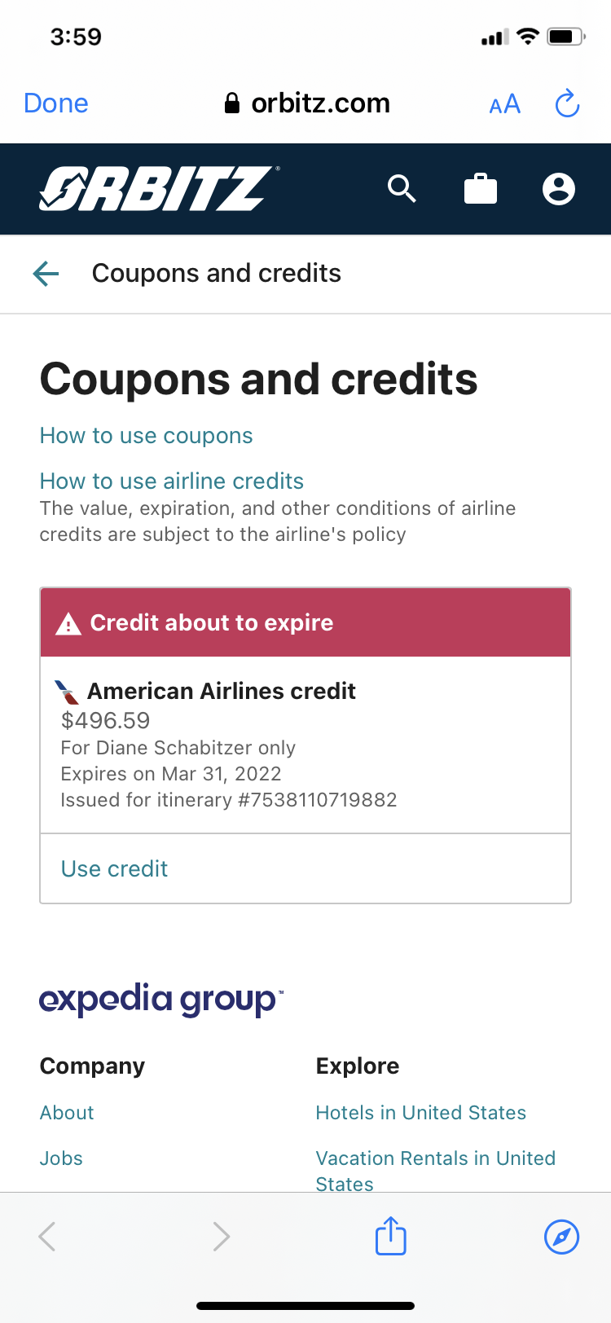This screenshot has width=611, height=1323.
Task: Click the Expedia Group logo
Action: click(x=160, y=1000)
